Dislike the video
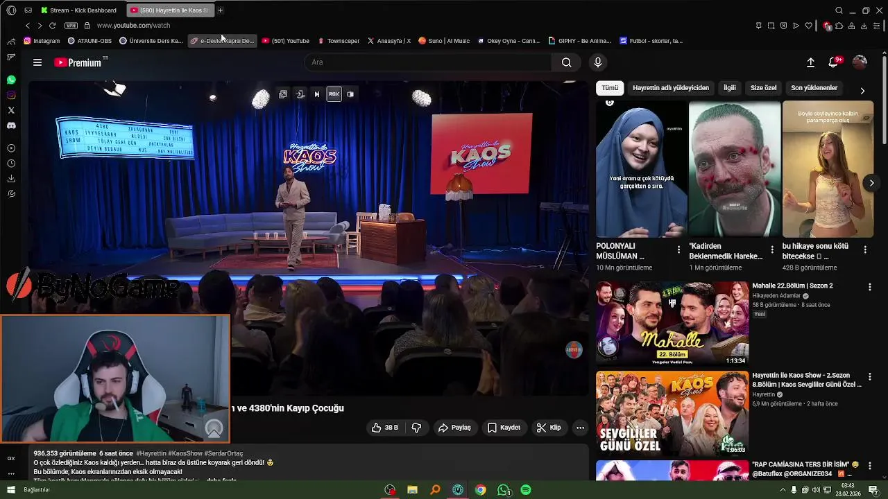The width and height of the screenshot is (888, 499). [416, 428]
